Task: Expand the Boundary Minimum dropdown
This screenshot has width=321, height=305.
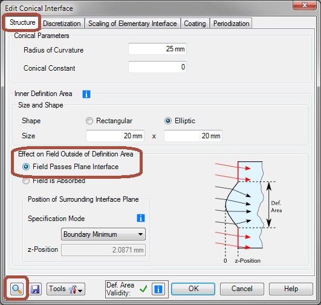Action: tap(103, 234)
